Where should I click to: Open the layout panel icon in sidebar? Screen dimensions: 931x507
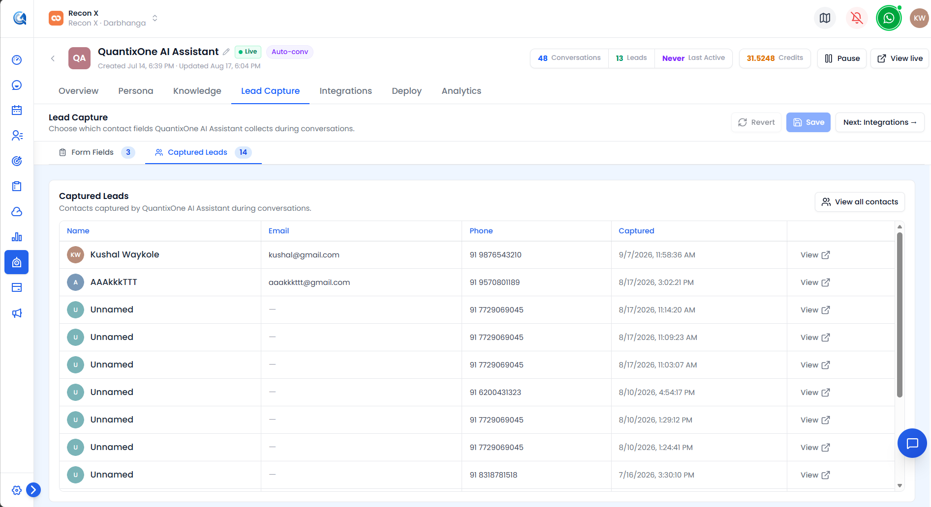coord(17,287)
